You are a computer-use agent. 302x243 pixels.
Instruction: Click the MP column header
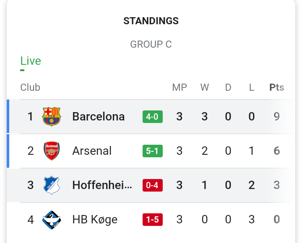point(180,87)
